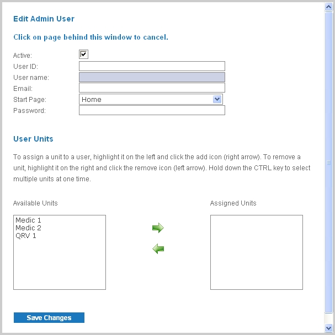Uncheck the Active checkbox
The image size is (335, 335).
click(83, 54)
